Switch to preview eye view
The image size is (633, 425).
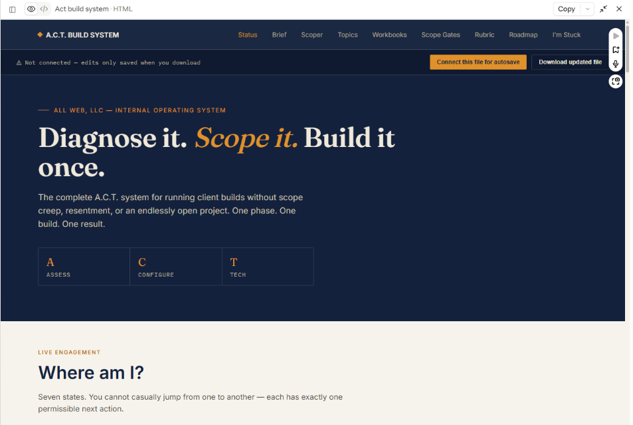tap(31, 9)
